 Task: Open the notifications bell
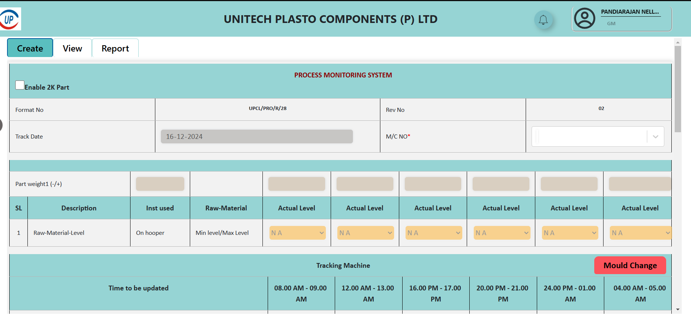[x=543, y=20]
